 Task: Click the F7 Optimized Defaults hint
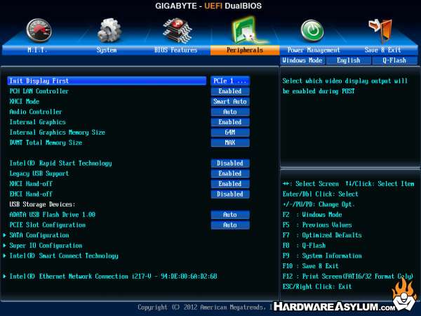click(x=322, y=235)
